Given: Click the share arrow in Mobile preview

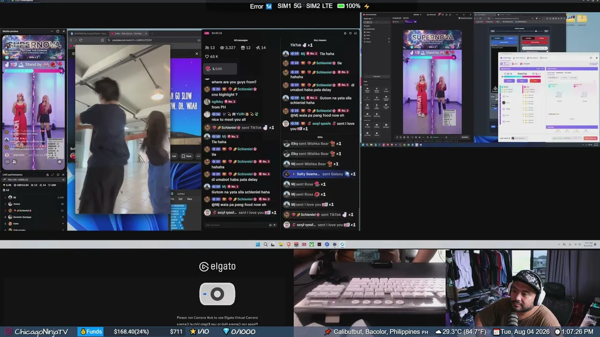Looking at the screenshot, I should click(x=60, y=162).
